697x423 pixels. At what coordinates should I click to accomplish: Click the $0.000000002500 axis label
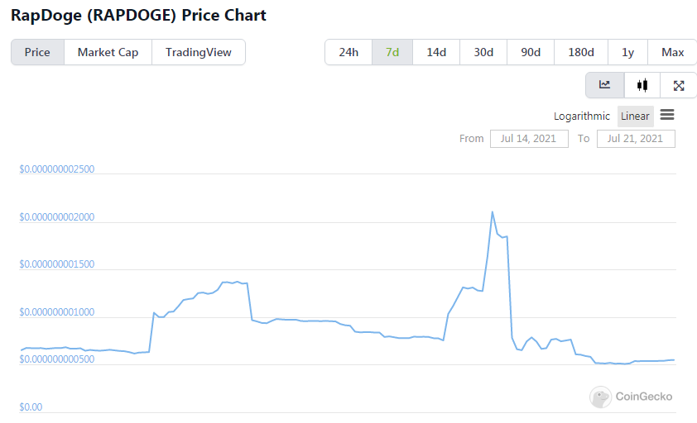[57, 169]
